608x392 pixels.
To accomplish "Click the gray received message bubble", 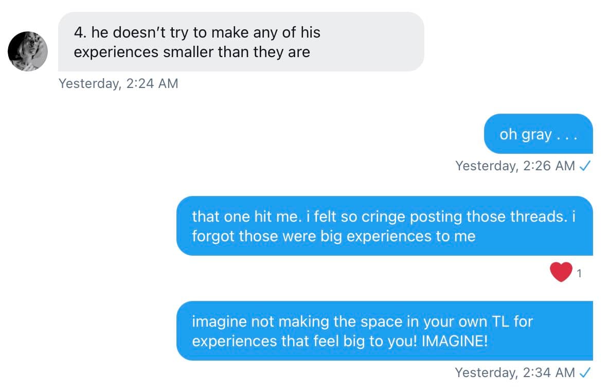I will [x=241, y=42].
